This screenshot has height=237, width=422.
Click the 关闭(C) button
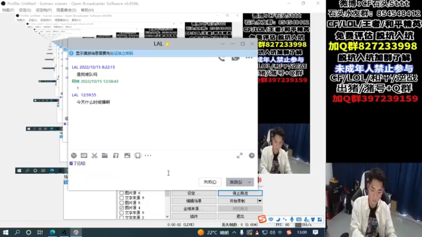pyautogui.click(x=210, y=182)
